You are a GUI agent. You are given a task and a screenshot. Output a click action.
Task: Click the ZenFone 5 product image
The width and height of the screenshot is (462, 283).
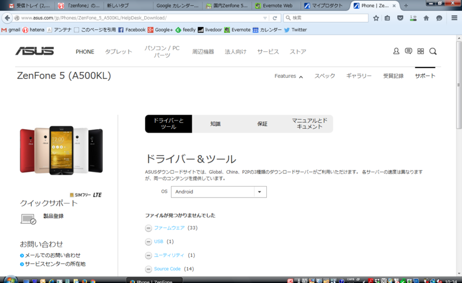tap(61, 150)
